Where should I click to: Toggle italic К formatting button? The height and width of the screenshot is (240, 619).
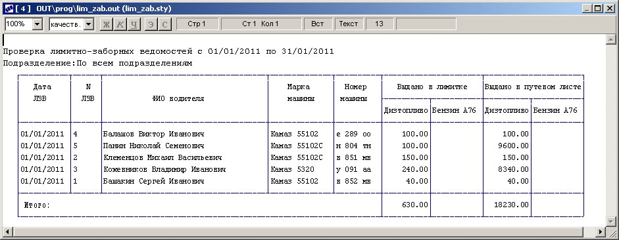click(x=120, y=24)
